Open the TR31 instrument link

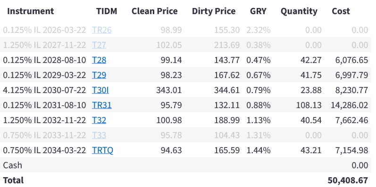pyautogui.click(x=102, y=105)
